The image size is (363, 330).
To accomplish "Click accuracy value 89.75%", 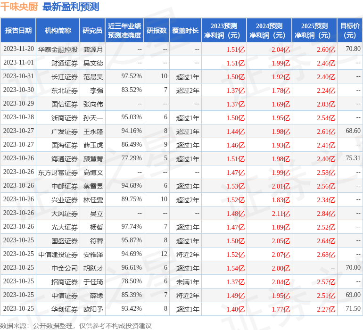I will 132,199.
